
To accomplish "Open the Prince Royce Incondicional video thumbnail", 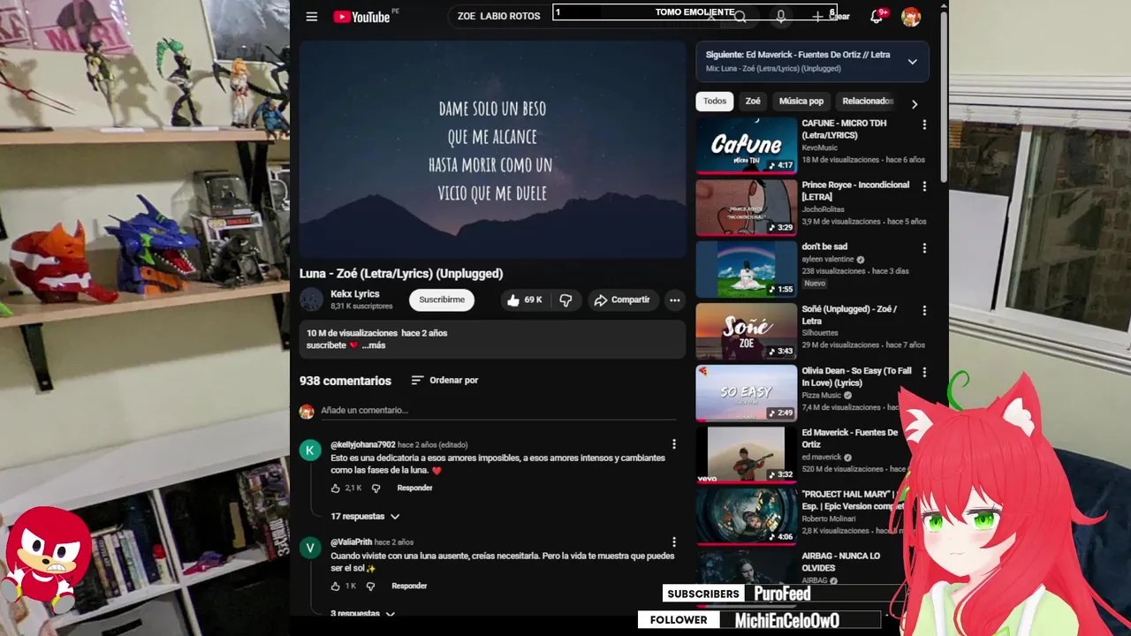I will (747, 208).
